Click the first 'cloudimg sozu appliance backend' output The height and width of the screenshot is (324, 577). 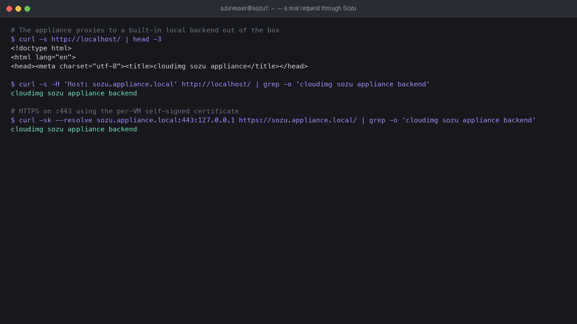[74, 93]
